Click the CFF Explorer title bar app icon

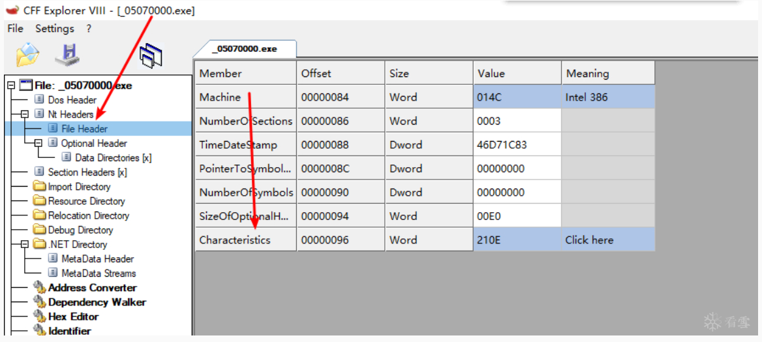[x=12, y=10]
